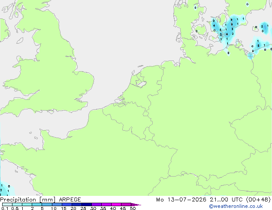Click the "21..00 UTC" time text
The width and height of the screenshot is (272, 210).
pos(226,200)
